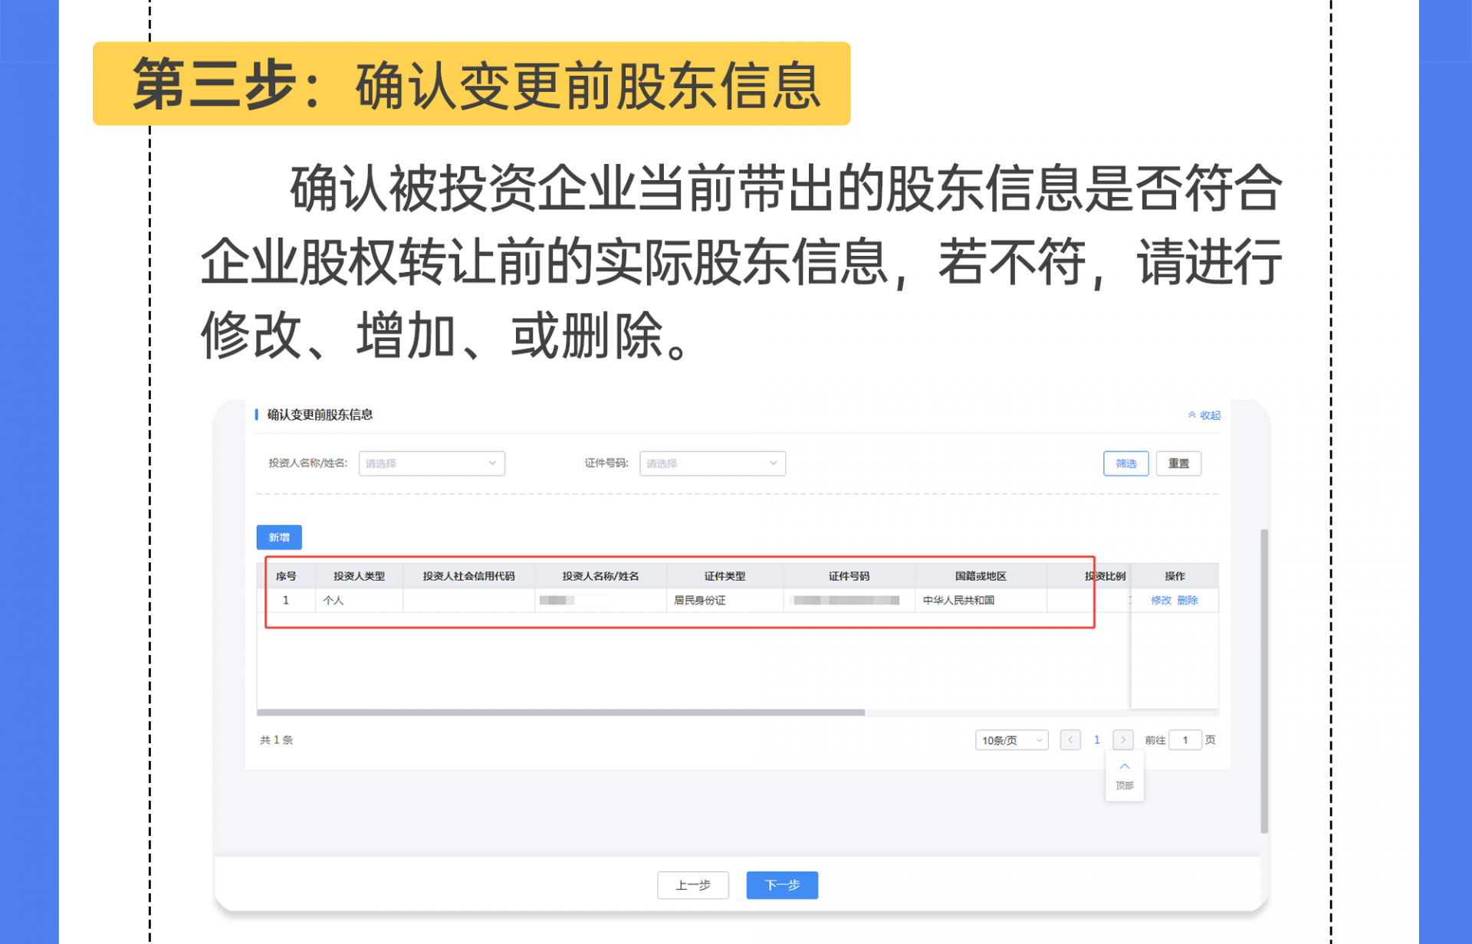This screenshot has height=944, width=1472.
Task: Click the 操作 column header
Action: click(x=1175, y=576)
